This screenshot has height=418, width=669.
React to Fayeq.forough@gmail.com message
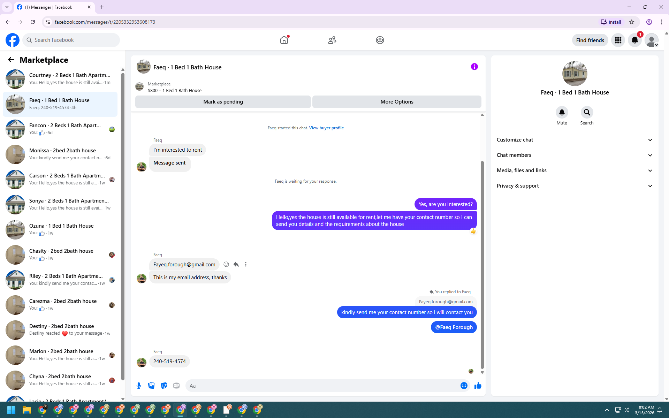coord(226,264)
